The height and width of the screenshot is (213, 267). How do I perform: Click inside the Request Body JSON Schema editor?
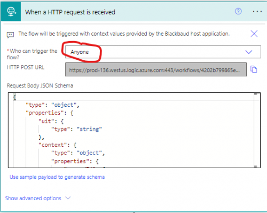pyautogui.click(x=134, y=130)
